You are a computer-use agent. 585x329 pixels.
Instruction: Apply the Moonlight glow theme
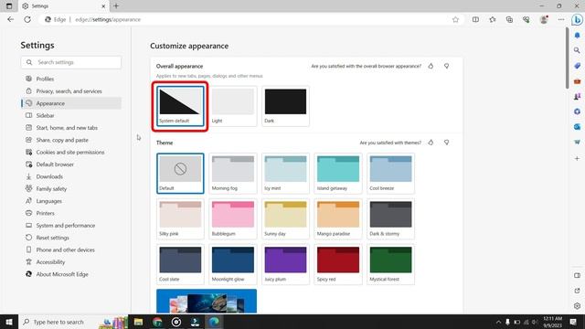coord(233,264)
